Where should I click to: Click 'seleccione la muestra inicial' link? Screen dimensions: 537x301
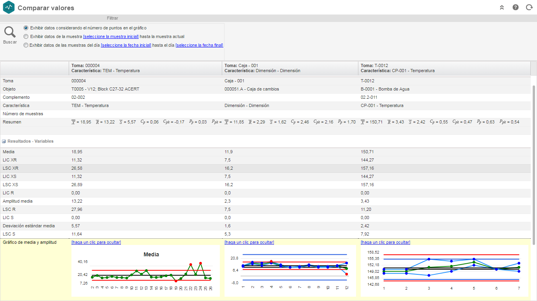point(111,36)
